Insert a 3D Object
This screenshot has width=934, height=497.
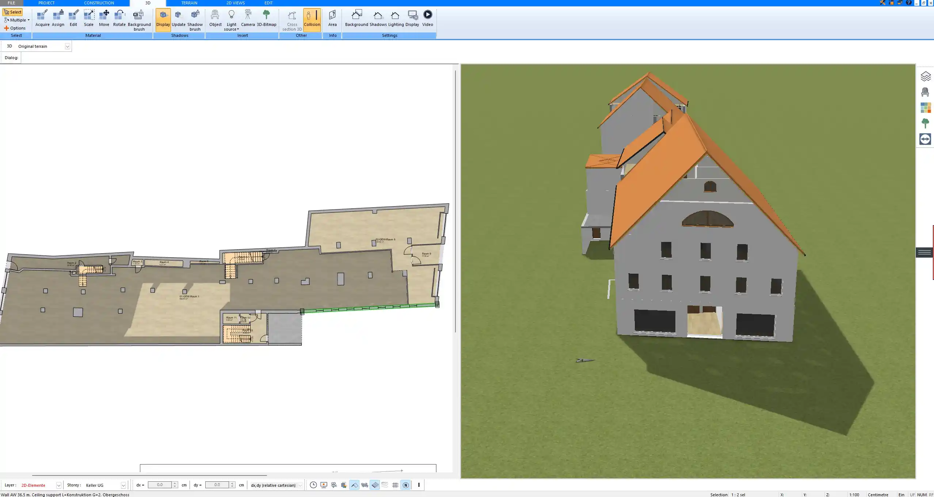[215, 18]
